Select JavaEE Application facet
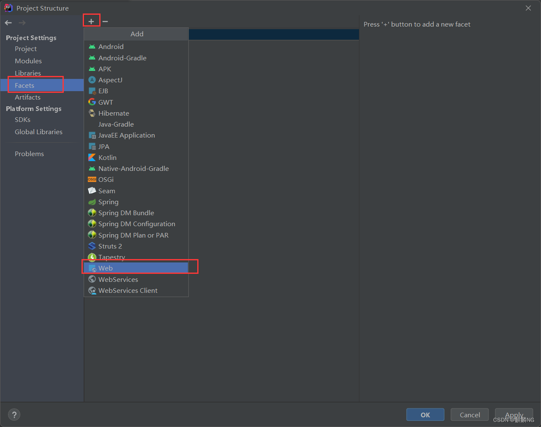The height and width of the screenshot is (427, 541). [136, 135]
